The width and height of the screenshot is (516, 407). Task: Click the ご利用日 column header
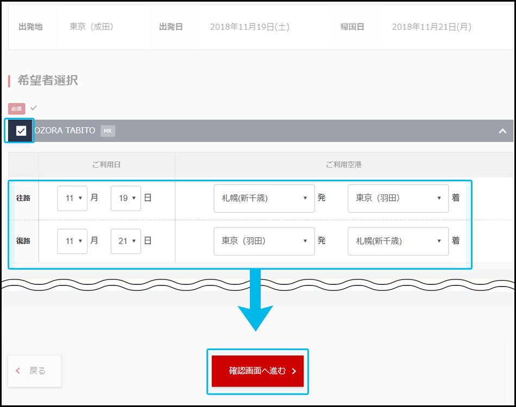click(x=106, y=164)
